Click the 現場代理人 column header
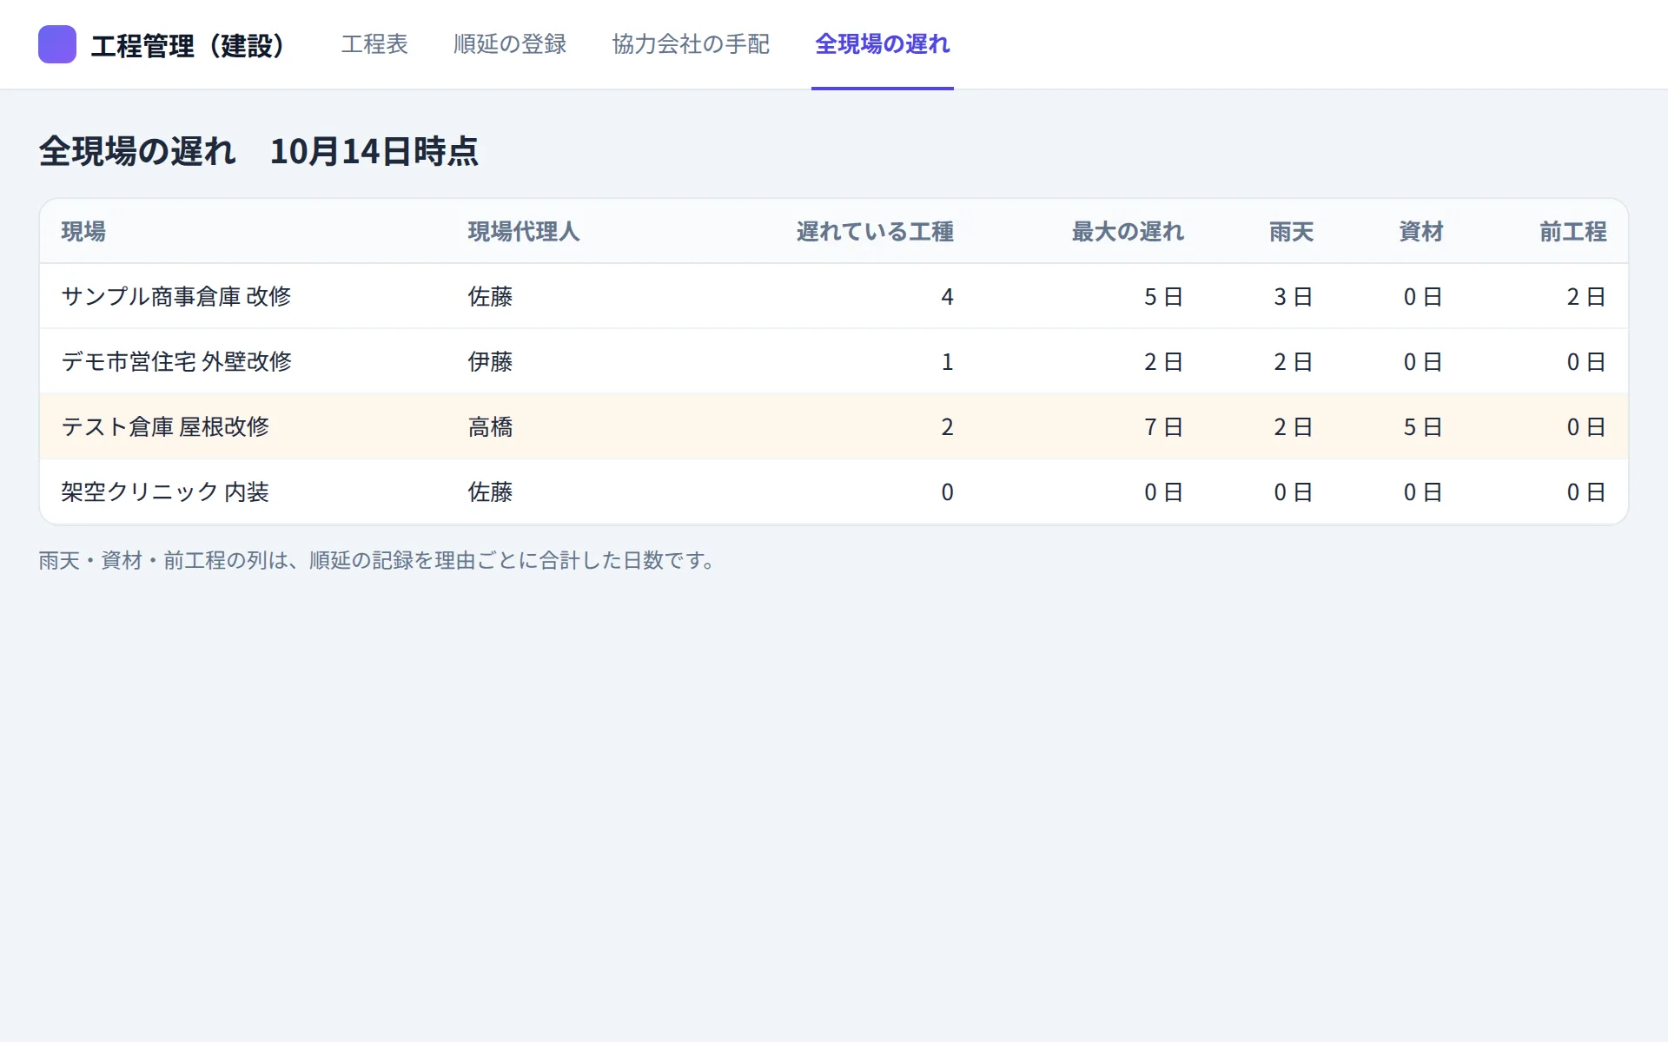Viewport: 1668px width, 1042px height. [524, 232]
